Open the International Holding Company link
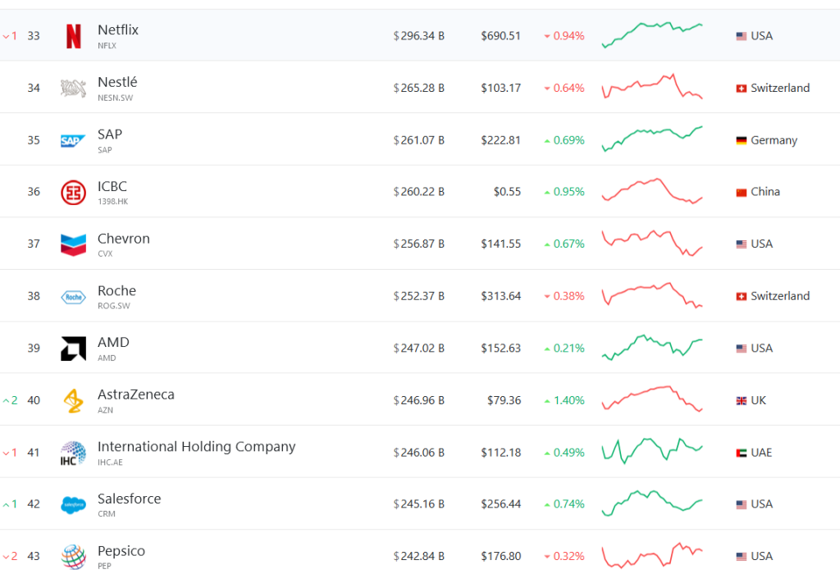This screenshot has height=574, width=840. point(197,447)
